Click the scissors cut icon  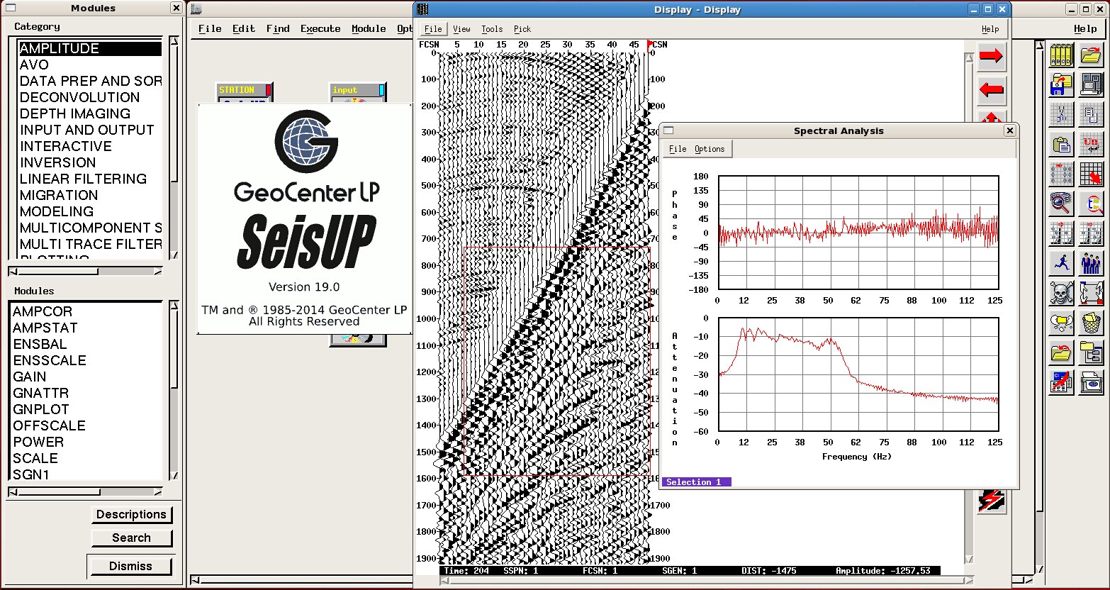tap(1061, 115)
